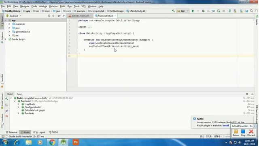Toggle pin tab in Build panel

click(x=6, y=111)
